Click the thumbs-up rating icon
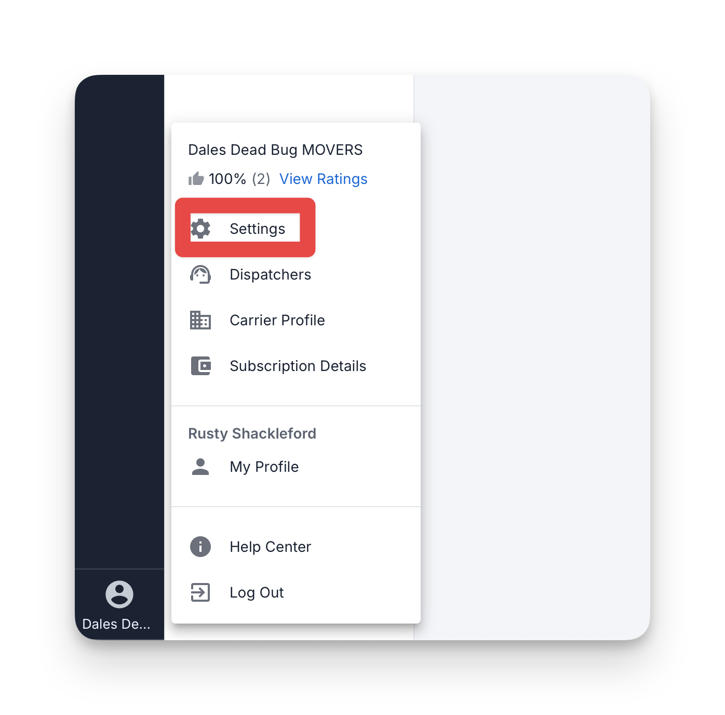 pyautogui.click(x=196, y=179)
